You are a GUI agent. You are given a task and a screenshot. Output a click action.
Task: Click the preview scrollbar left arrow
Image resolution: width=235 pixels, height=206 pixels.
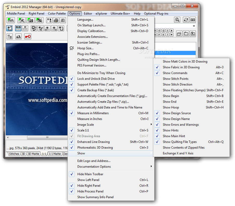(x=8, y=137)
